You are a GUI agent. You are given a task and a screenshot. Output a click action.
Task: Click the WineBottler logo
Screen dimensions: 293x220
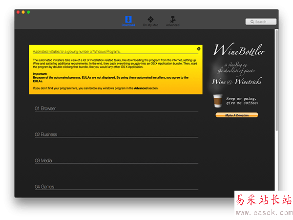click(x=239, y=50)
